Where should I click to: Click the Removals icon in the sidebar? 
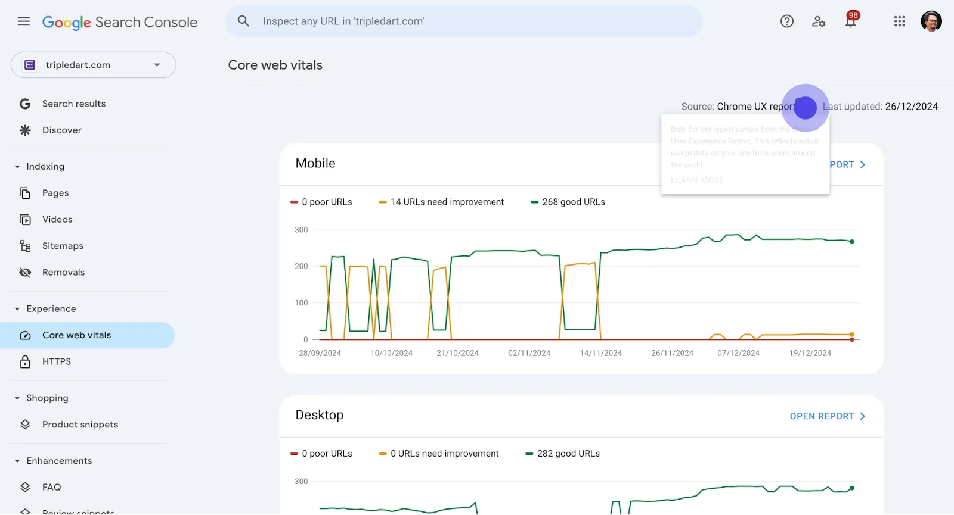(25, 273)
